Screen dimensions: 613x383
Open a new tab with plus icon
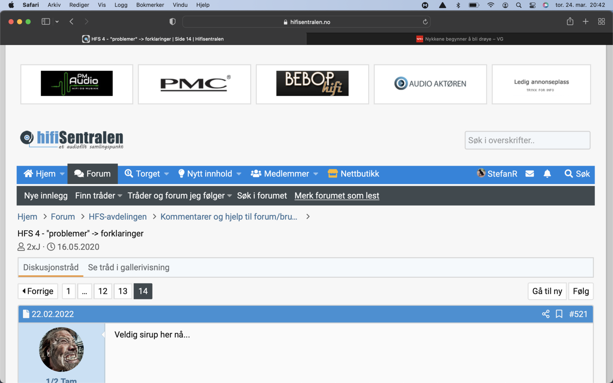(x=586, y=22)
